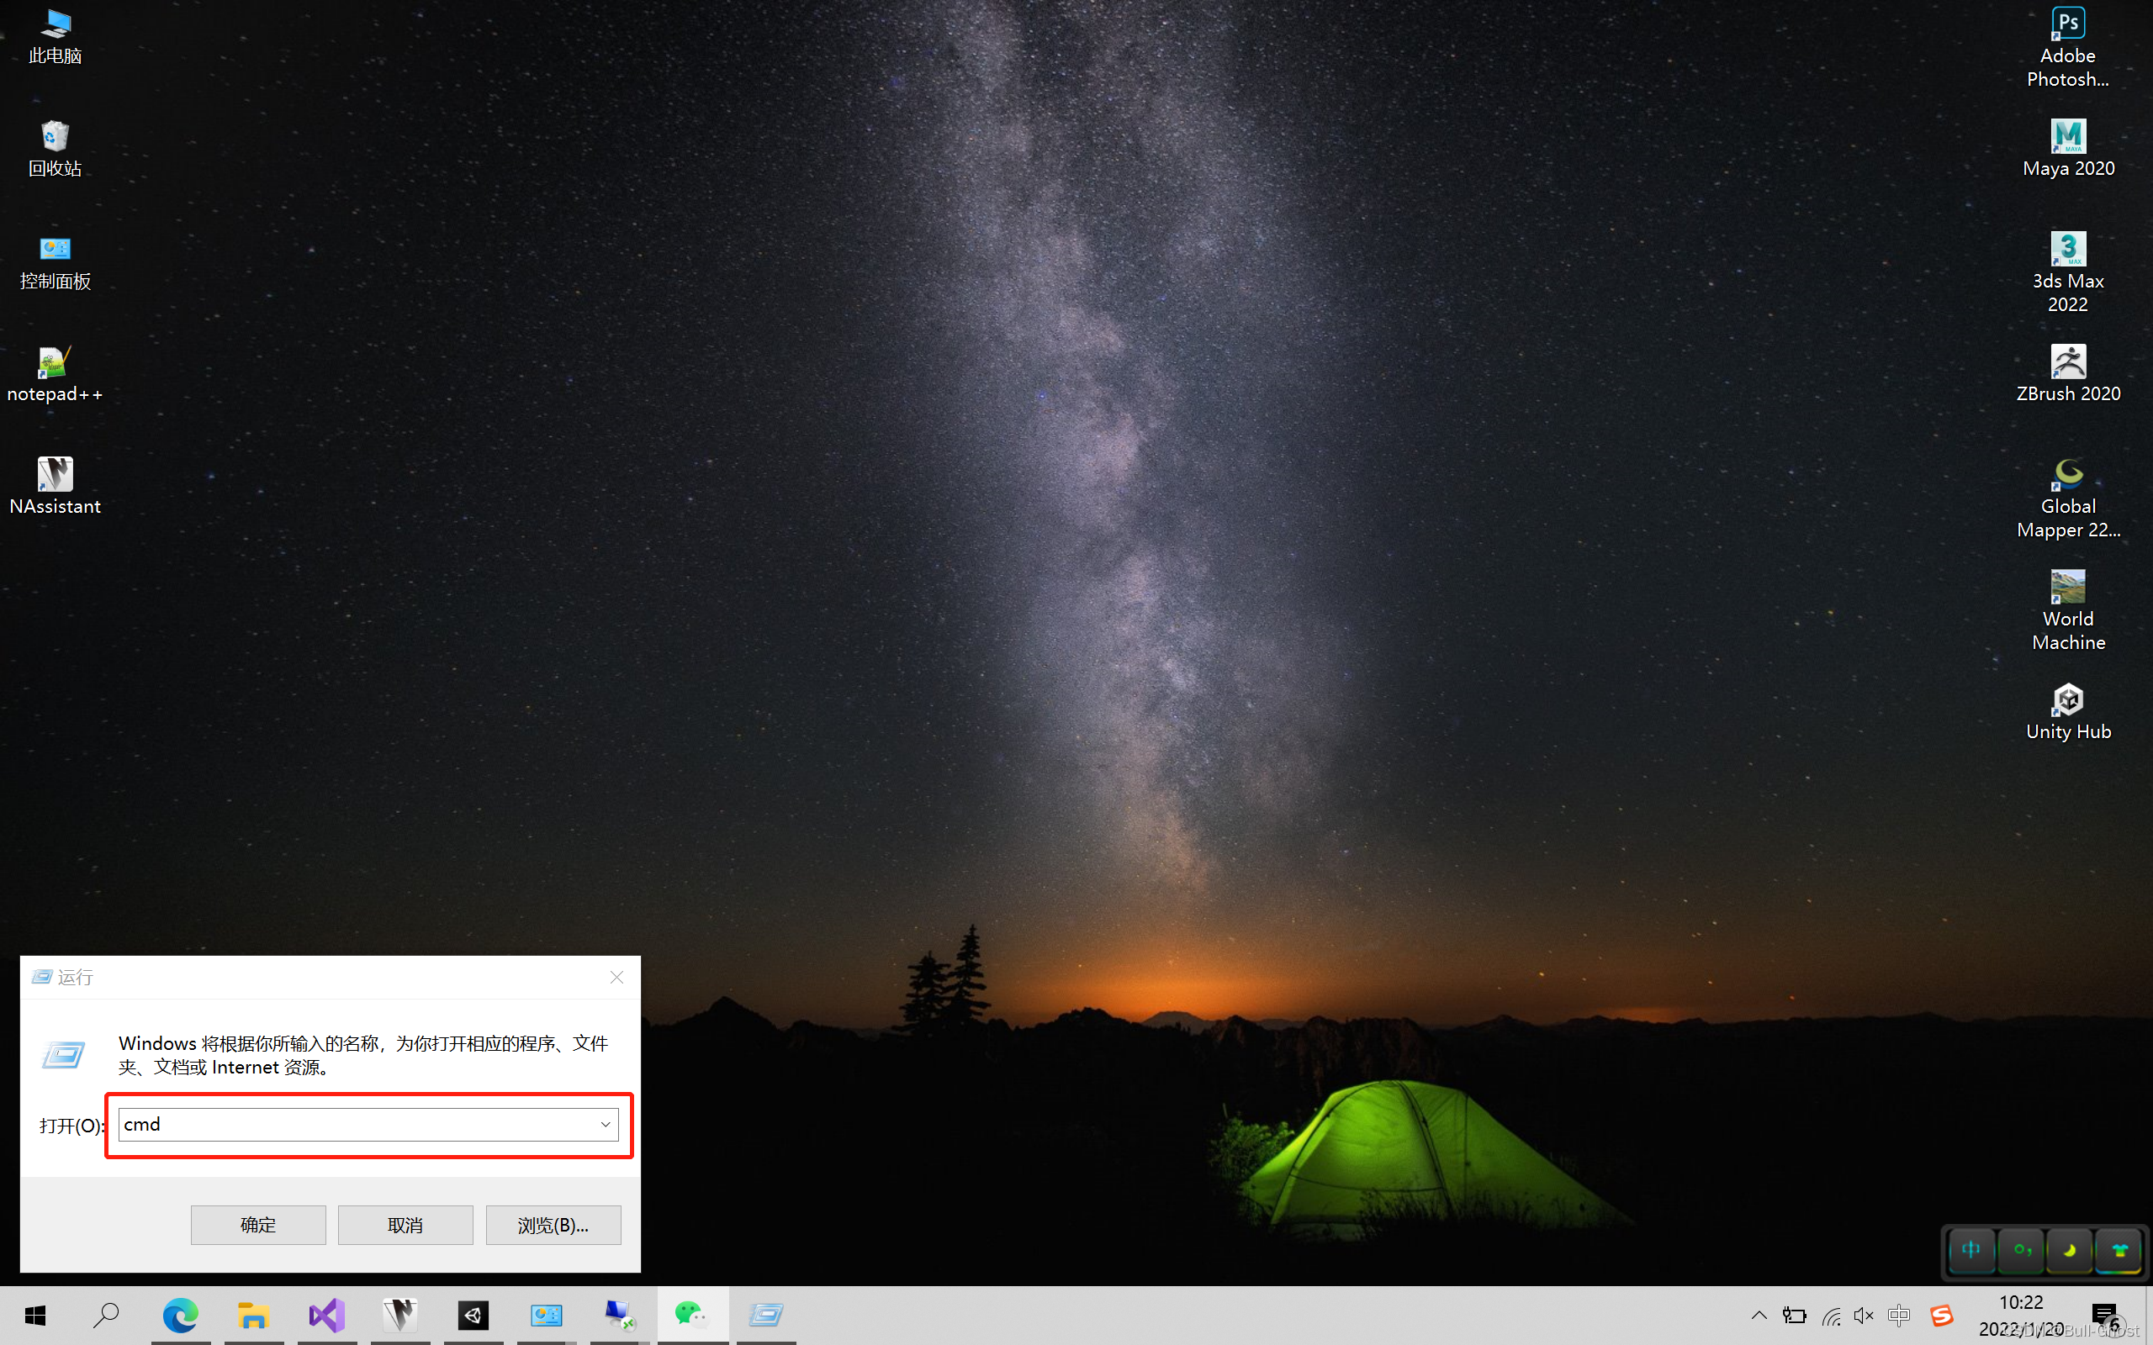Expand the Run dialog command history dropdown
Image resolution: width=2153 pixels, height=1345 pixels.
(605, 1125)
